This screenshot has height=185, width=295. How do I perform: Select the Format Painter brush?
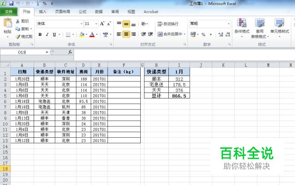(17, 37)
